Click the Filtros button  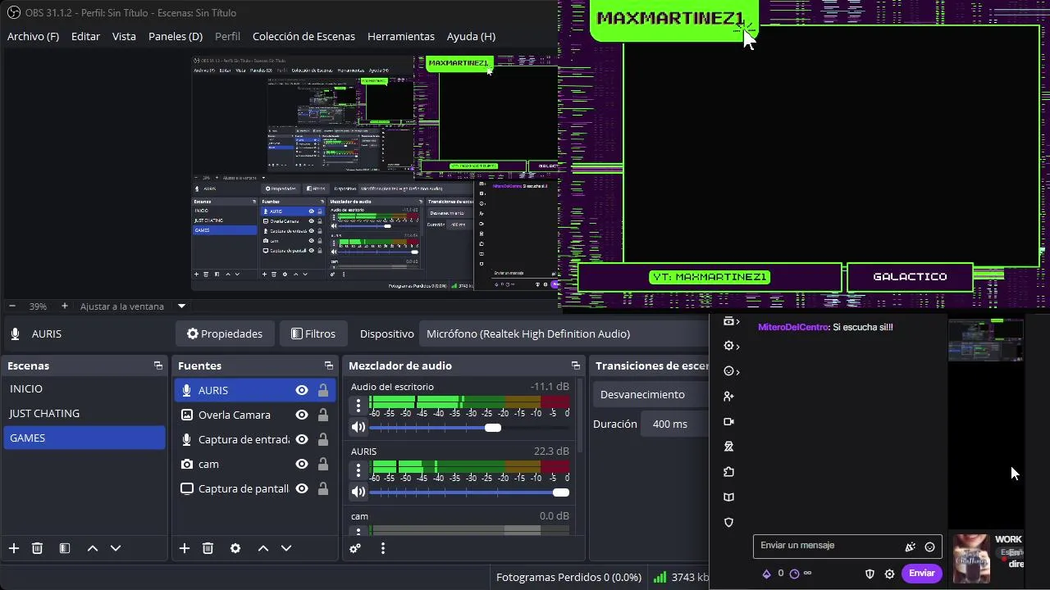[x=313, y=334]
